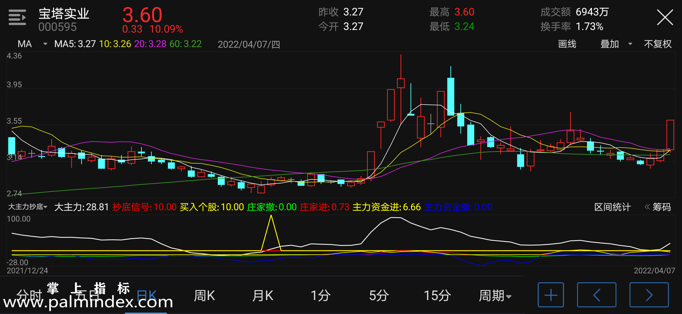Image resolution: width=682 pixels, height=314 pixels.
Task: Click the 成交额 6943万 value
Action: [574, 12]
